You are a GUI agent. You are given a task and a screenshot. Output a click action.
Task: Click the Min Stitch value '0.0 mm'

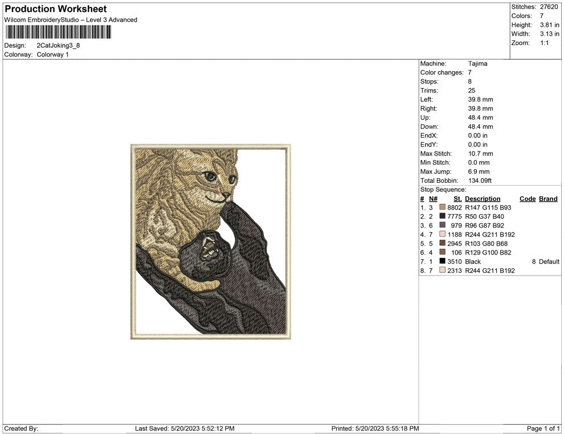coord(479,162)
